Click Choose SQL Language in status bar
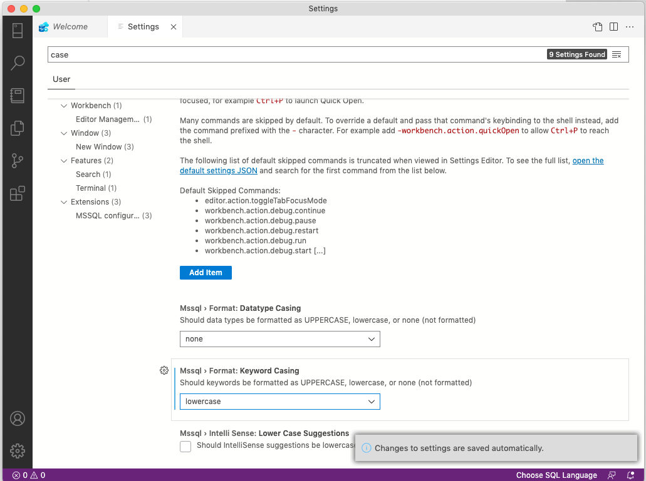 coord(556,475)
